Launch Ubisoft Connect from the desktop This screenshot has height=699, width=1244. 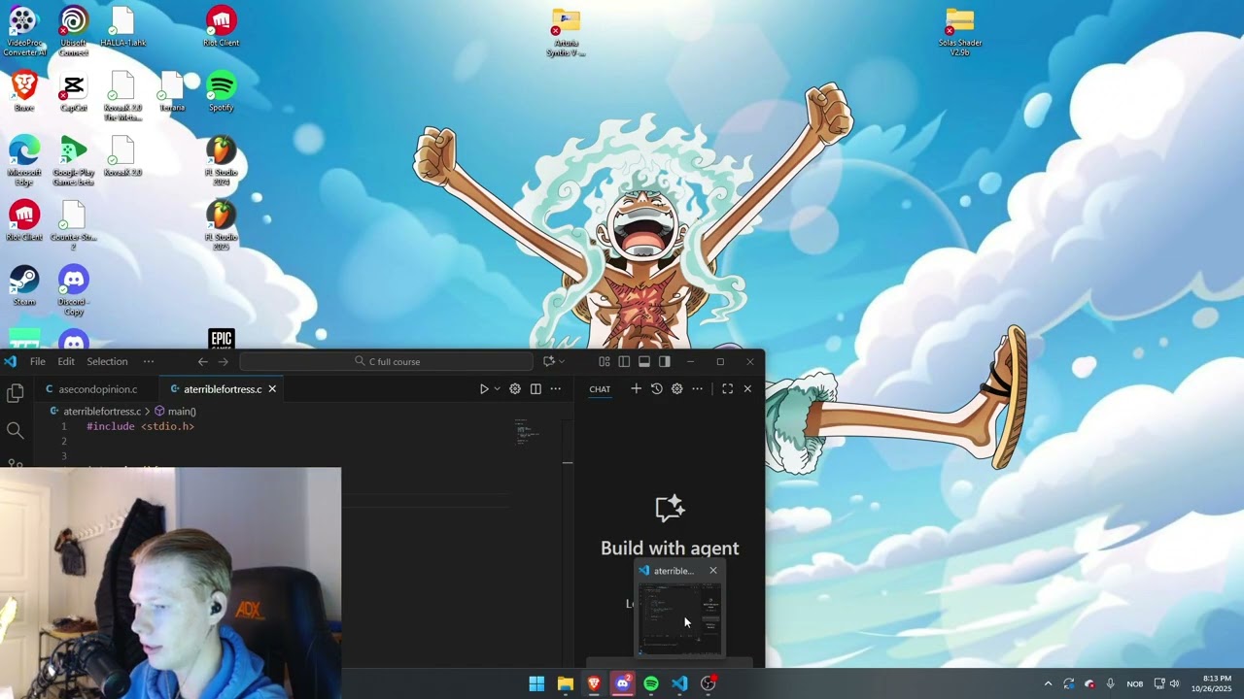(x=73, y=31)
